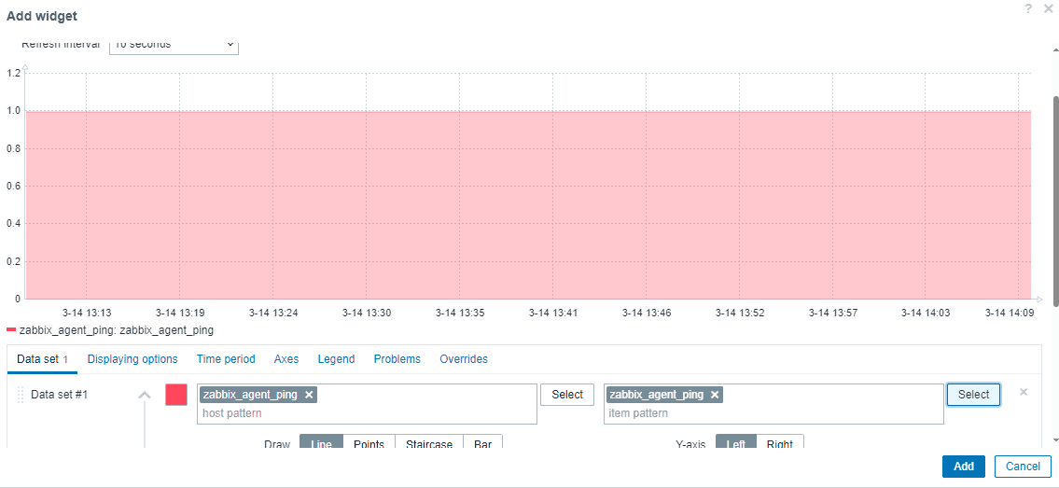Open the Time period tab

pos(226,359)
